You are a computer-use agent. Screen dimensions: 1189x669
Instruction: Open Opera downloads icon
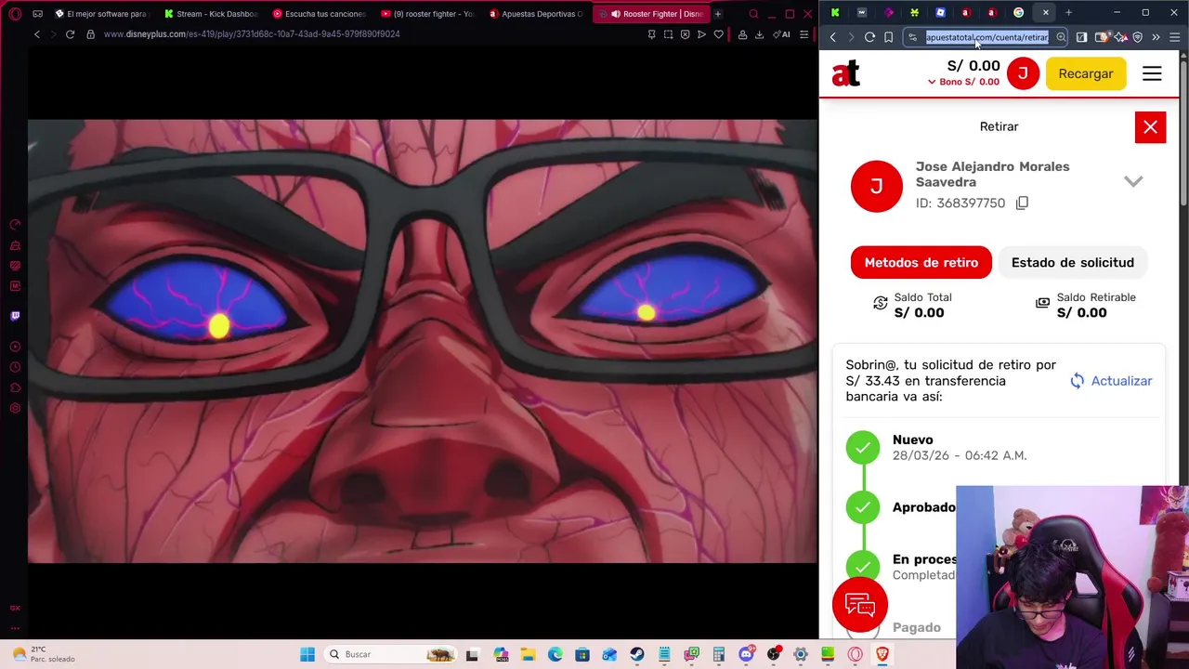tap(759, 34)
